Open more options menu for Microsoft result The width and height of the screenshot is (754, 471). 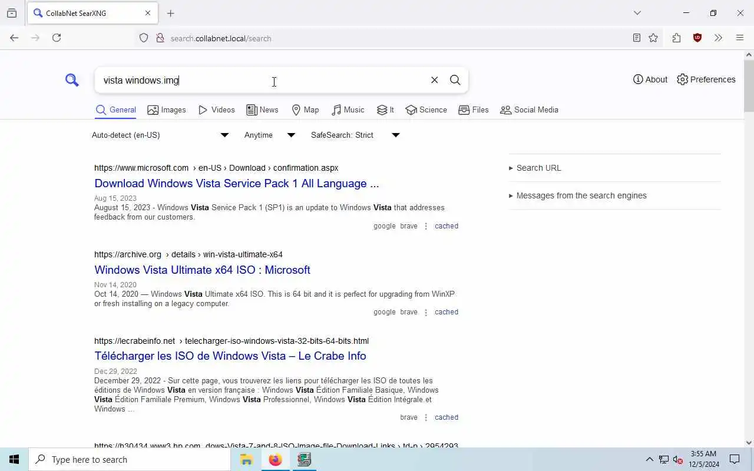[426, 226]
